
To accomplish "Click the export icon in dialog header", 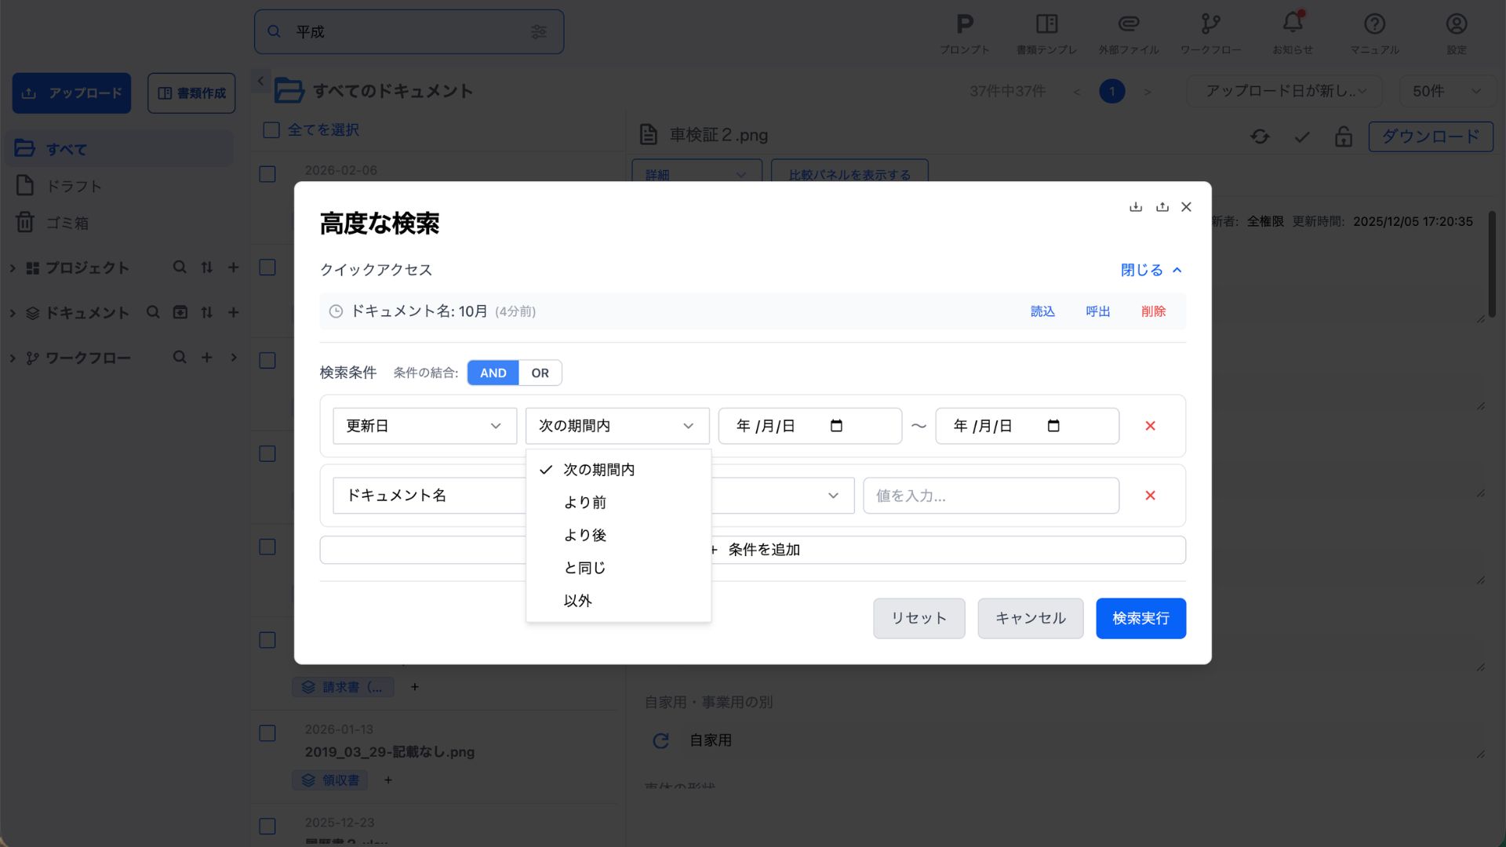I will click(x=1162, y=207).
